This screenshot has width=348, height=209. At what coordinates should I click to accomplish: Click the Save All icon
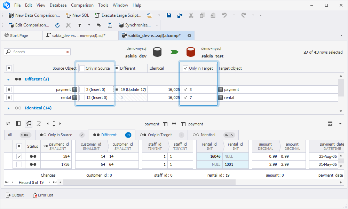(180, 15)
